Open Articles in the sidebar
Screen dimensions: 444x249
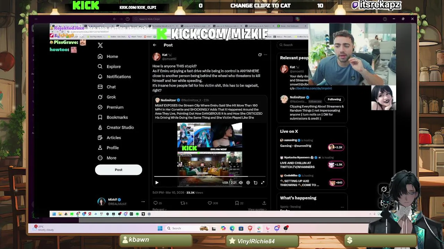click(x=109, y=138)
